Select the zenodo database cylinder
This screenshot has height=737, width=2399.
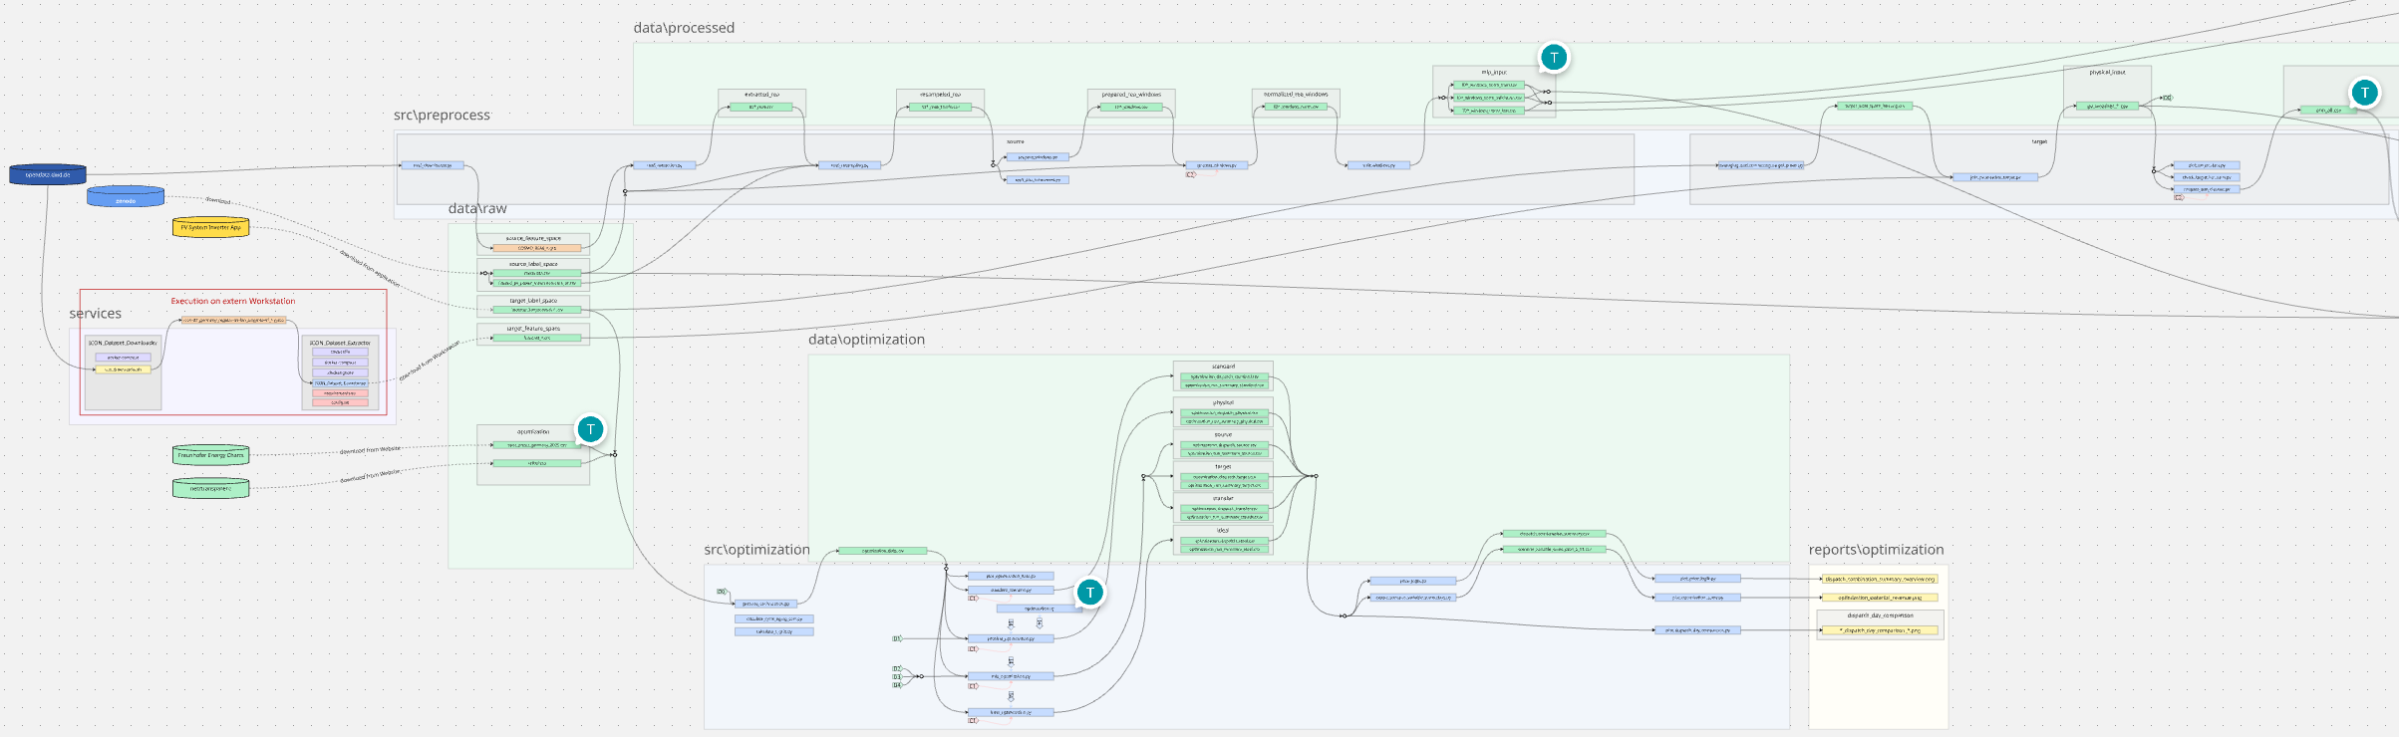pos(126,197)
